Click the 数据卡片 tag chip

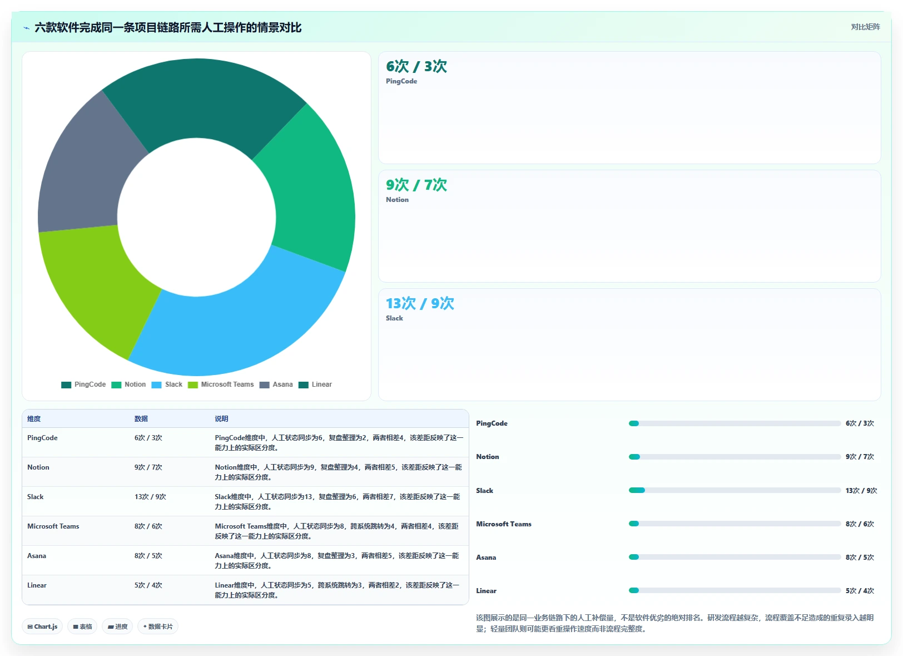158,627
